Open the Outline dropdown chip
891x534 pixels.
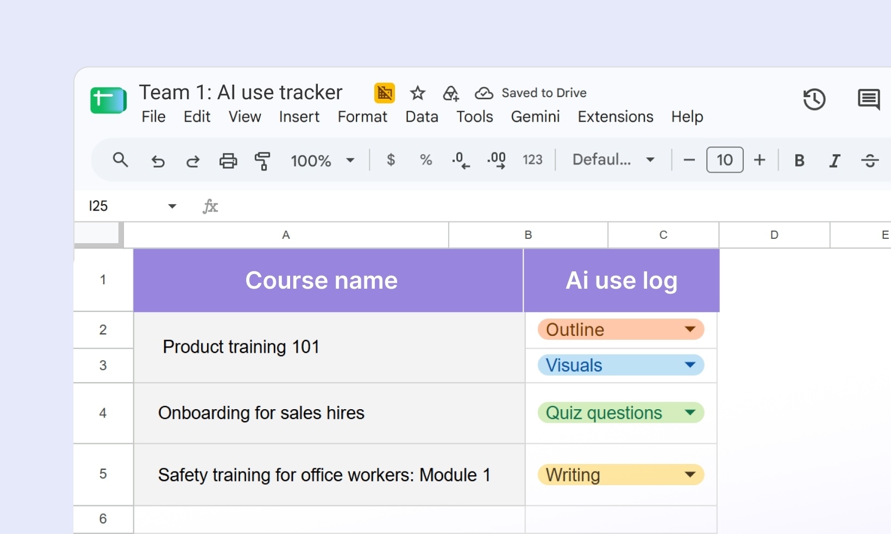pyautogui.click(x=621, y=329)
